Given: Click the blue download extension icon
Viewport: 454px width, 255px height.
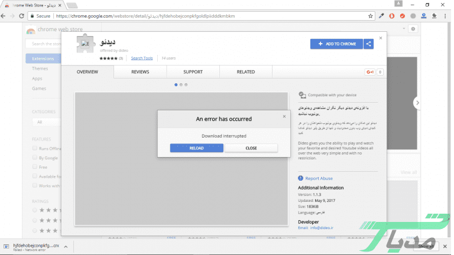Looking at the screenshot, I should (424, 16).
